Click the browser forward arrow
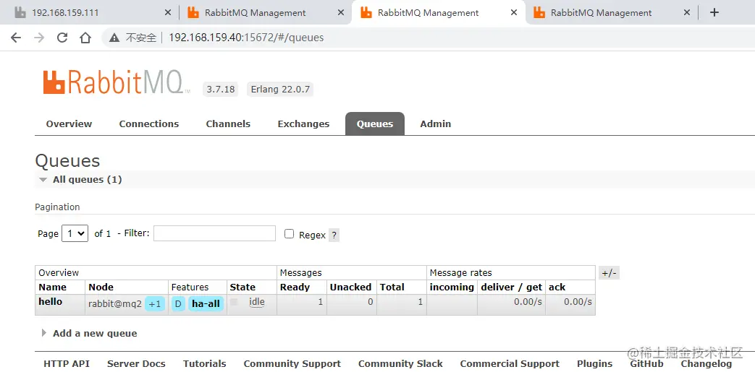Screen dimensions: 755x372 tap(39, 38)
